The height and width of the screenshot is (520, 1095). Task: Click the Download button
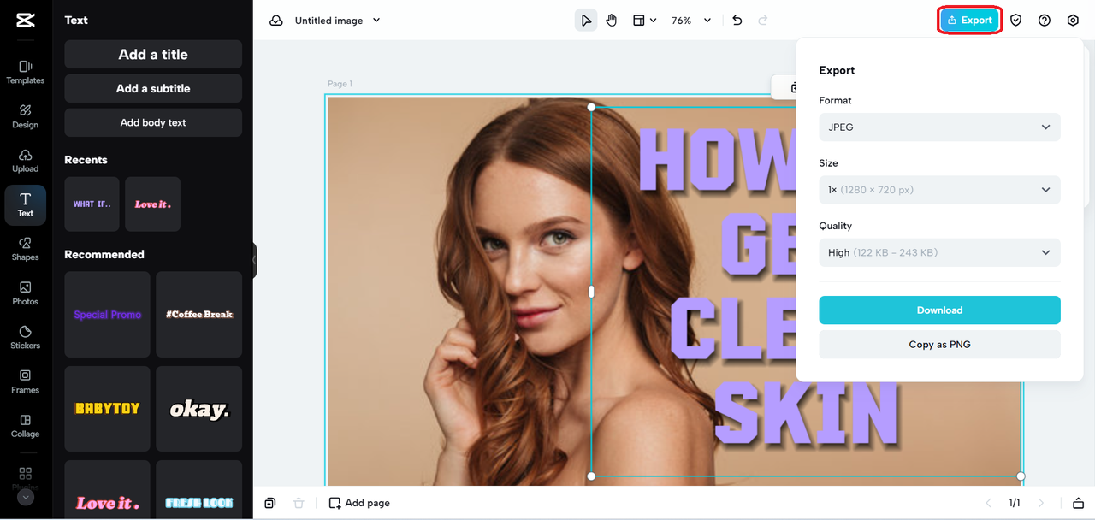(x=939, y=310)
